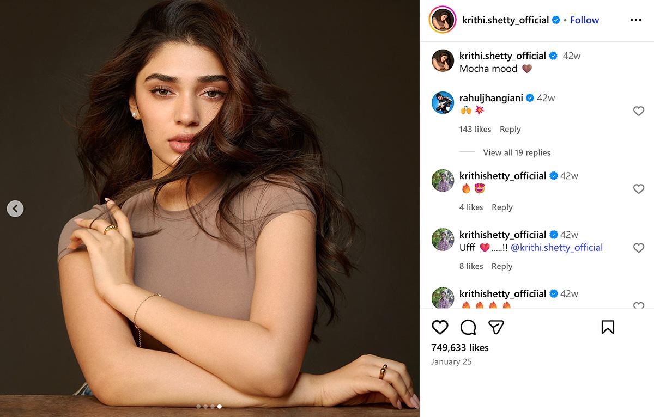Image resolution: width=654 pixels, height=417 pixels.
Task: Click the verified badge in post header
Action: pos(556,20)
